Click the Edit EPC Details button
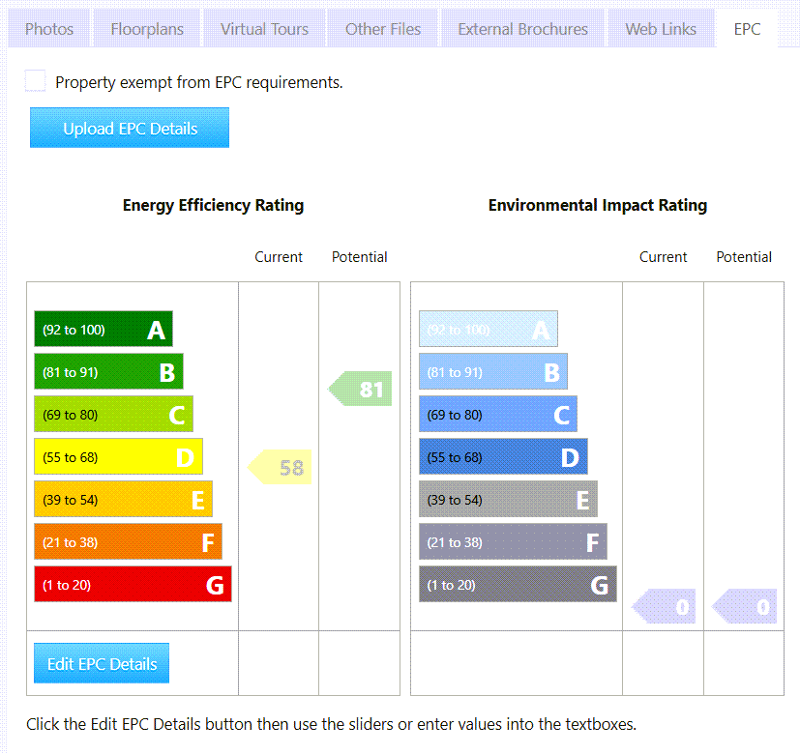The width and height of the screenshot is (800, 754). pyautogui.click(x=102, y=663)
